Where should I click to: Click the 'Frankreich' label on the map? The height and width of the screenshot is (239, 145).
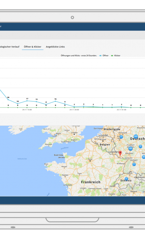(x=91, y=182)
